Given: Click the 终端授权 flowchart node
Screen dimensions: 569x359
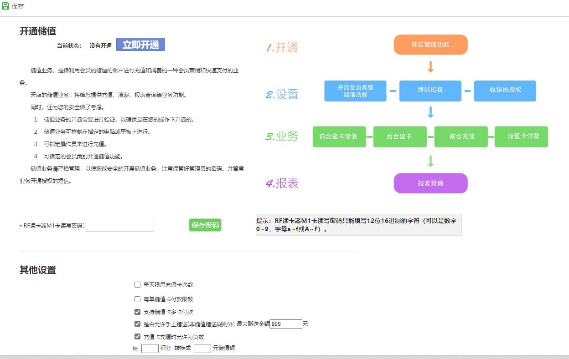Looking at the screenshot, I should [x=430, y=91].
